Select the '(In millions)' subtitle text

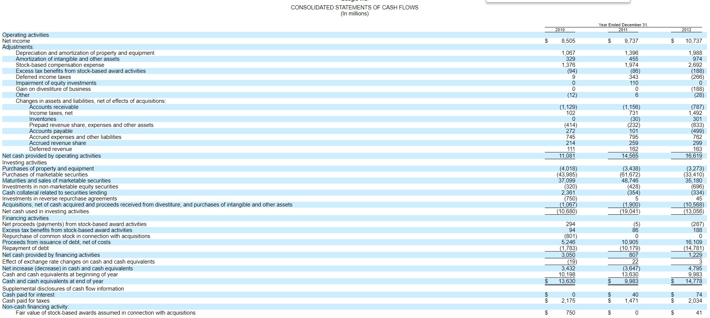pyautogui.click(x=354, y=14)
